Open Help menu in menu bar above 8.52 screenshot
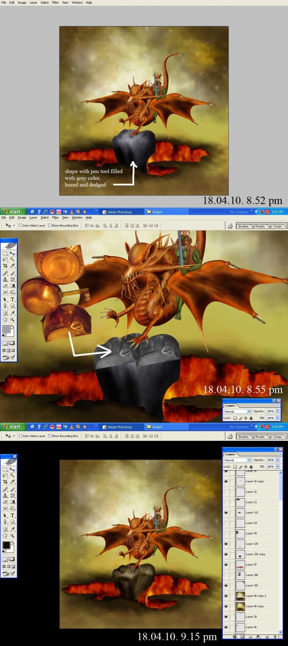 pyautogui.click(x=89, y=2)
